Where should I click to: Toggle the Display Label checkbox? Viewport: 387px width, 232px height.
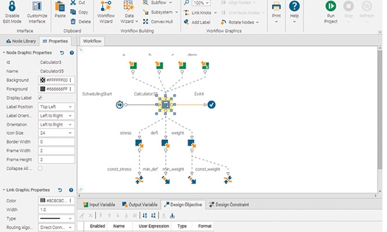[x=40, y=98]
